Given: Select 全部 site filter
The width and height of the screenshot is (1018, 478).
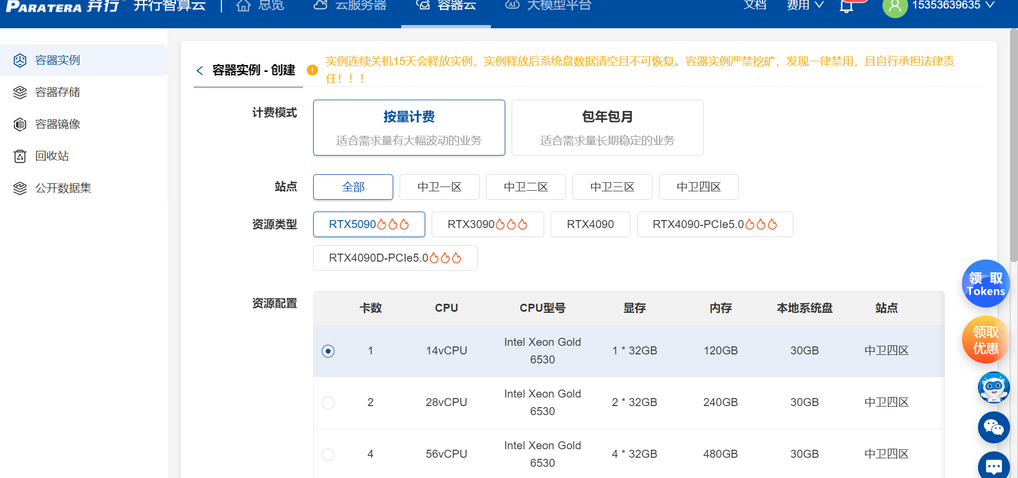Looking at the screenshot, I should point(353,187).
